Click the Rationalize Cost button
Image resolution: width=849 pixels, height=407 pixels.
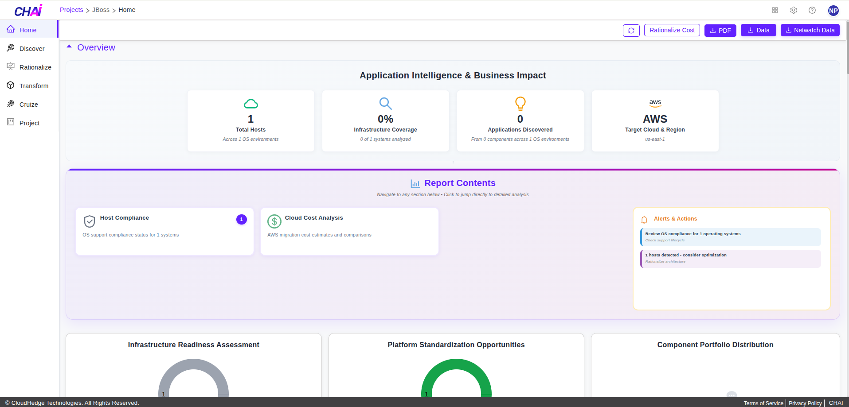[672, 30]
